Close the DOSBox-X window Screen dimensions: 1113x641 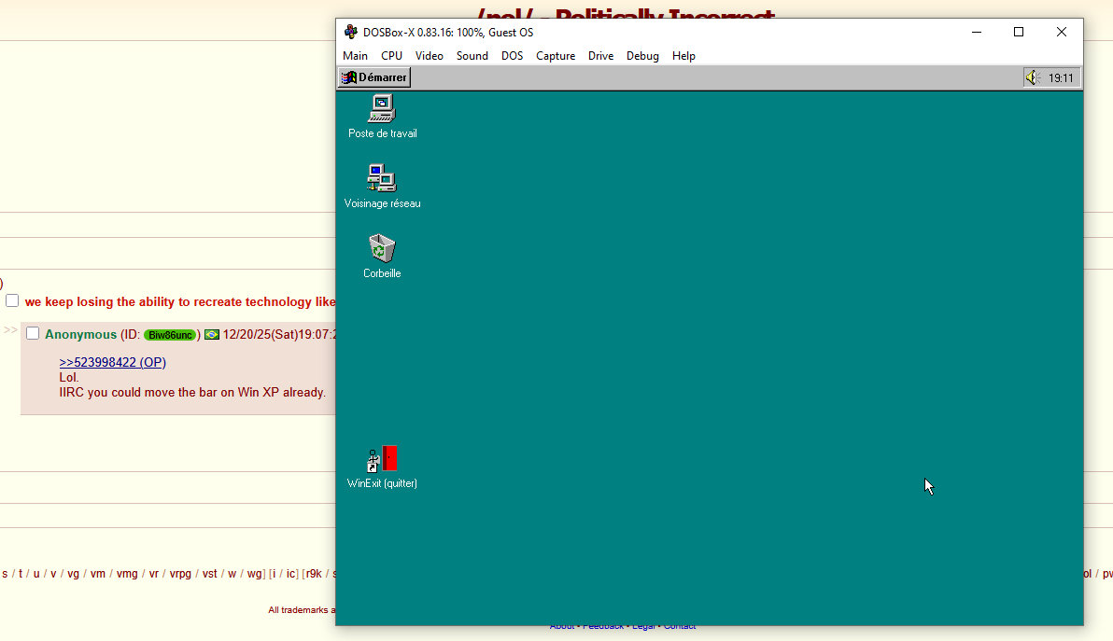click(1062, 32)
